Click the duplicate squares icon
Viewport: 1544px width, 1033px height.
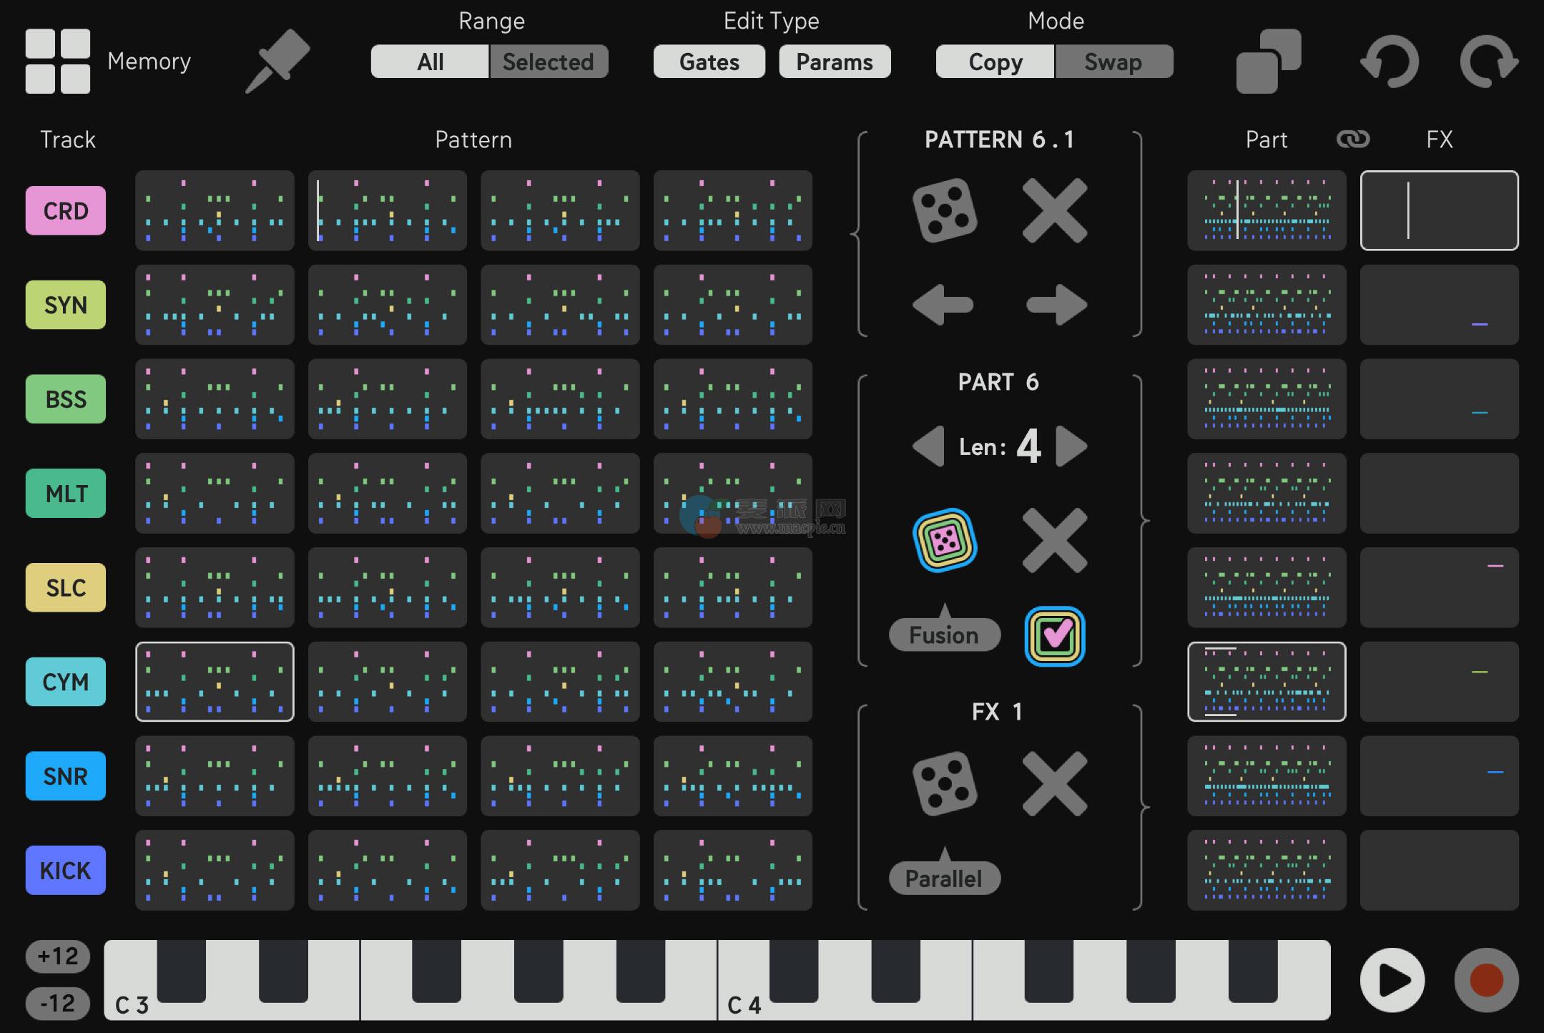[1268, 62]
